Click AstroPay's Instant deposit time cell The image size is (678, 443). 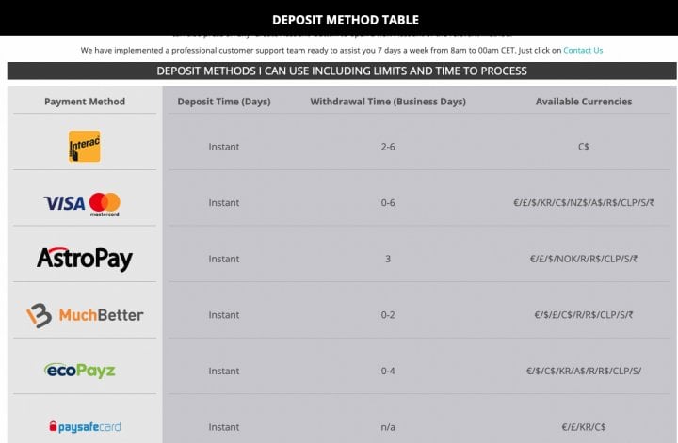point(223,259)
